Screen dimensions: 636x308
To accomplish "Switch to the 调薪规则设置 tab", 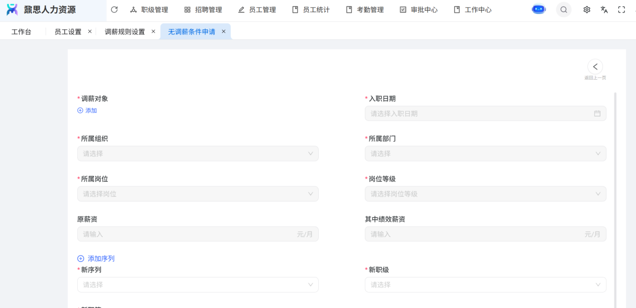I will coord(125,31).
